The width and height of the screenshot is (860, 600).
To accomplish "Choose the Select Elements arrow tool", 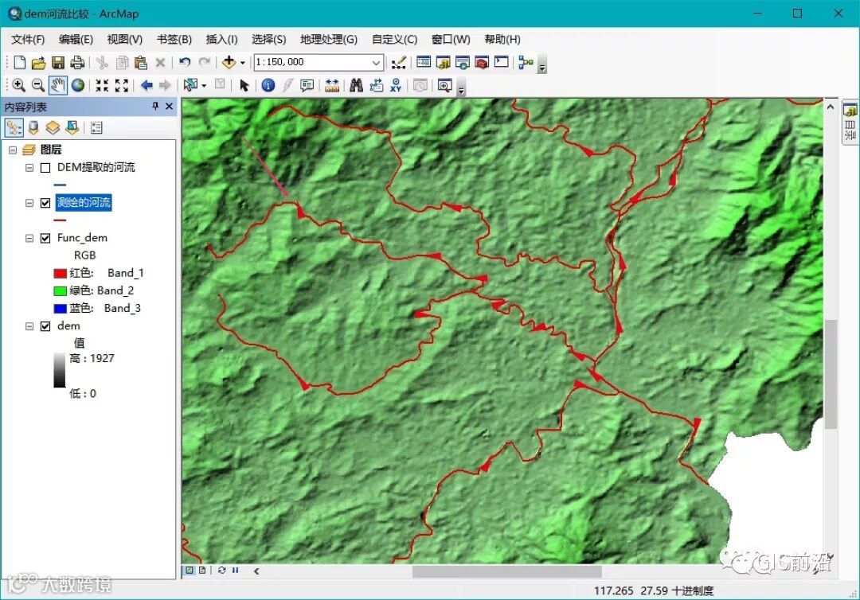I will point(244,85).
